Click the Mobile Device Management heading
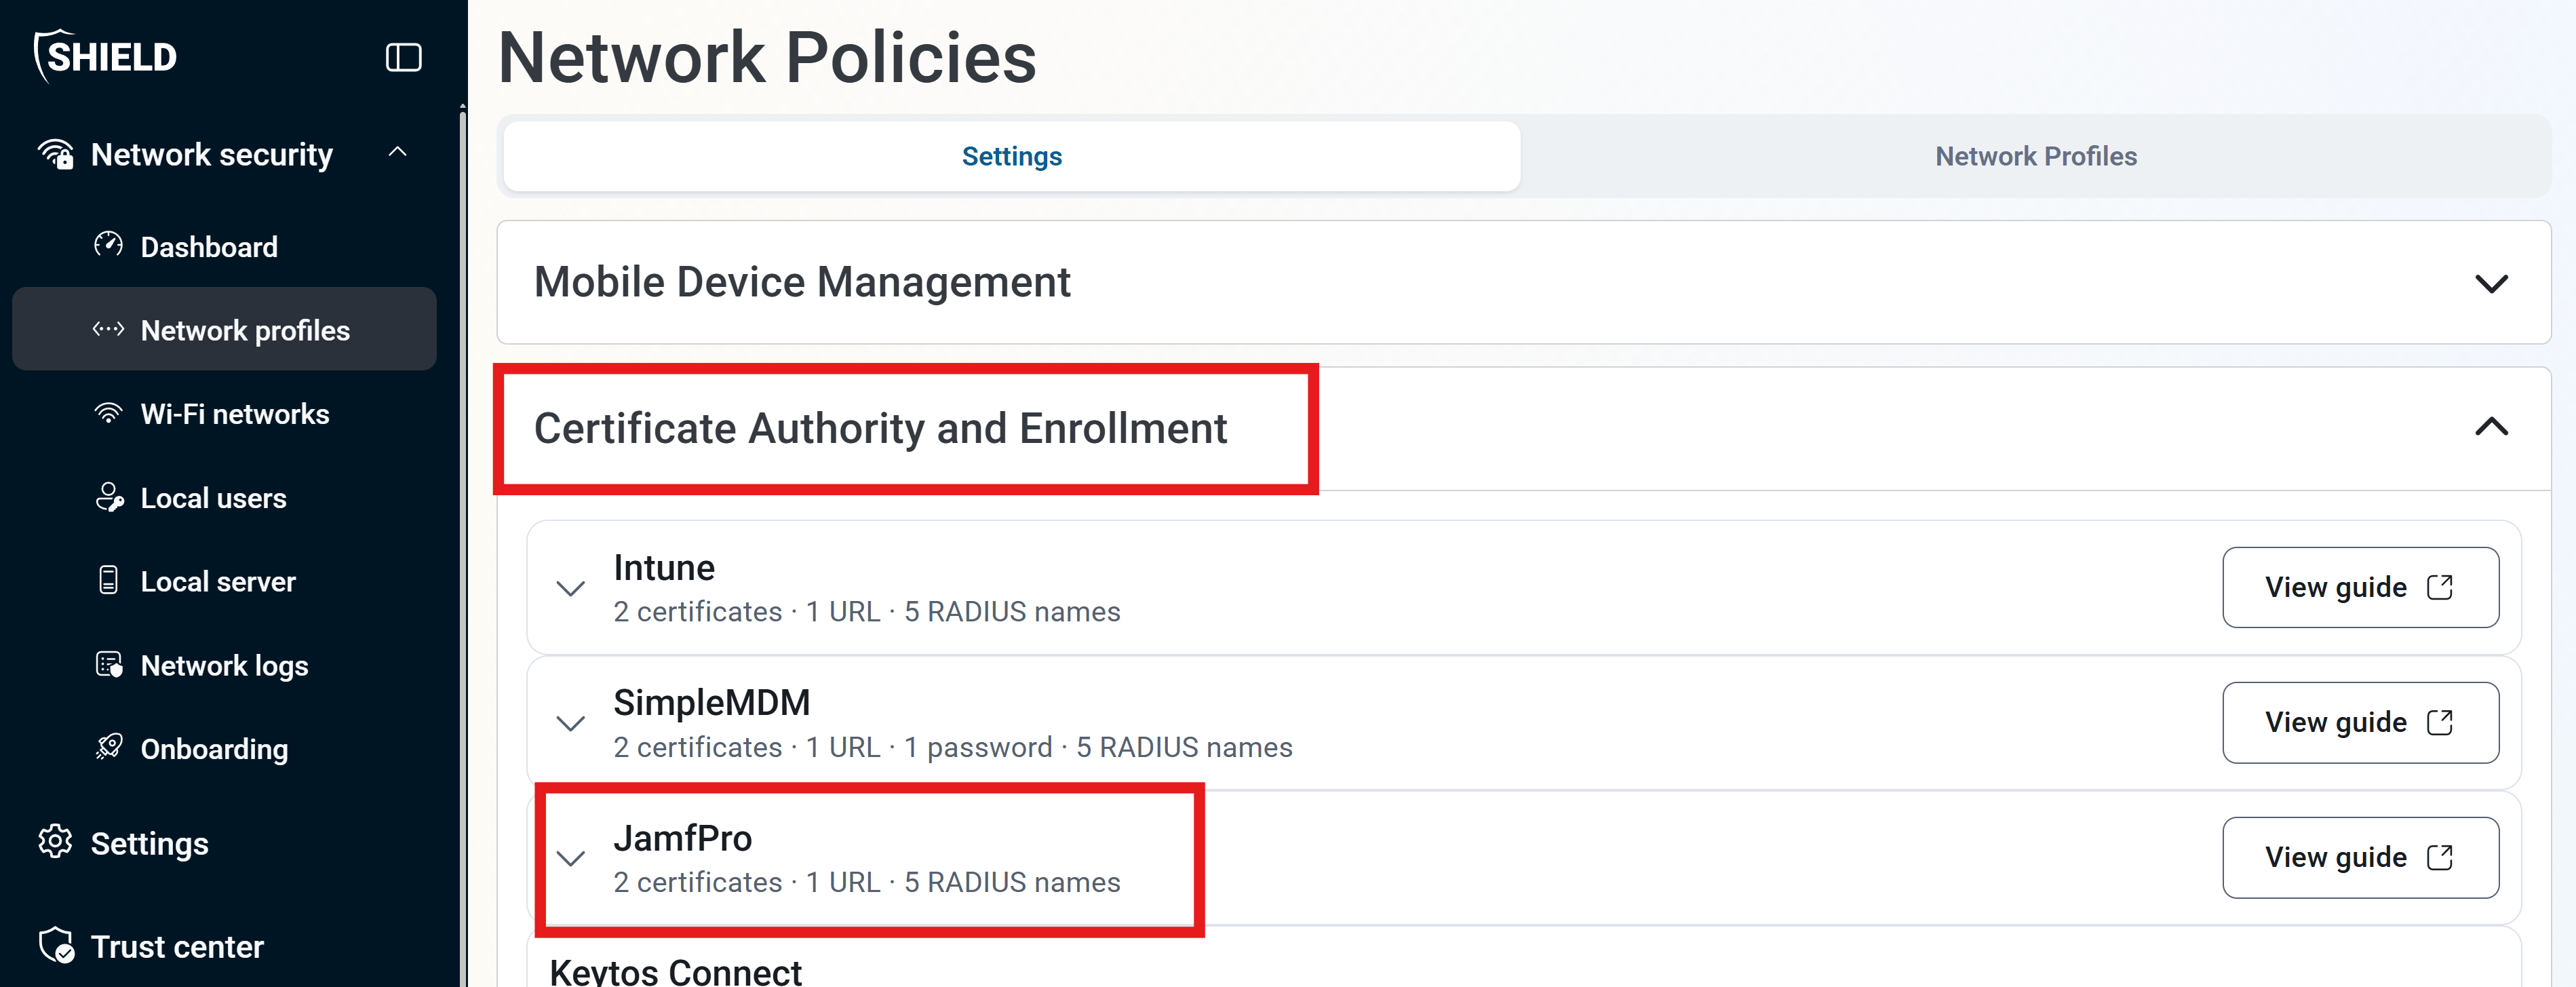The image size is (2576, 987). (802, 282)
